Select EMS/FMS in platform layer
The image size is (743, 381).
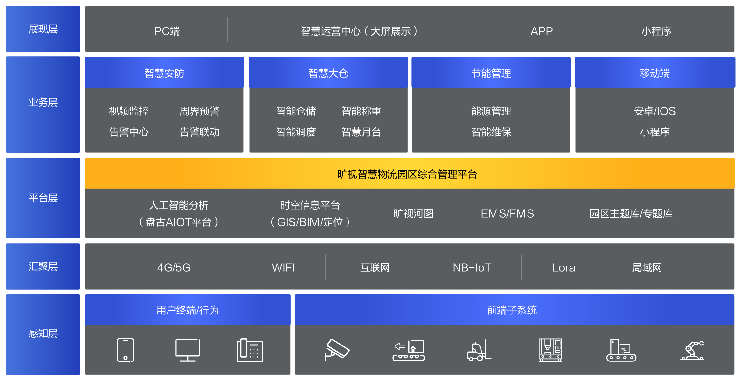click(507, 213)
